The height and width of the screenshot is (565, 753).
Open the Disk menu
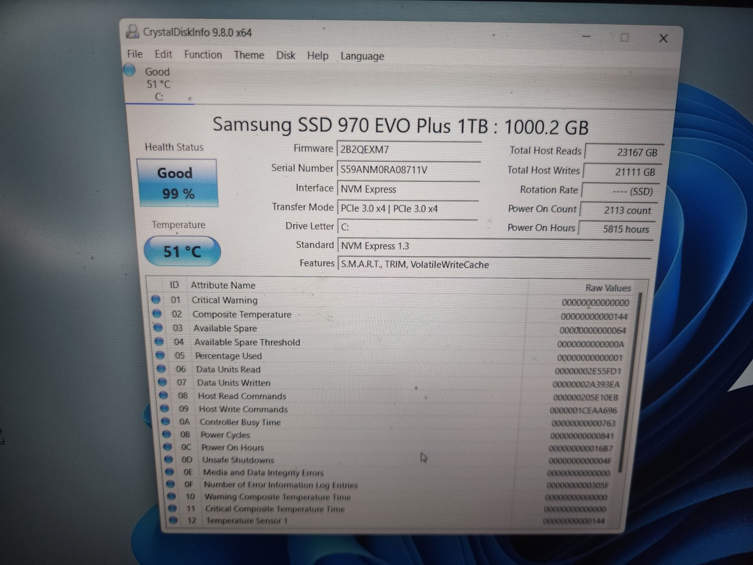point(286,56)
